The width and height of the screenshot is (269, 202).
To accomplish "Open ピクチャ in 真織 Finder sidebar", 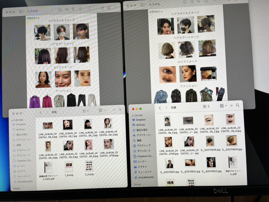I will 20,171.
